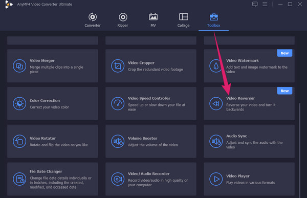Click the Video Rotator icon
The width and height of the screenshot is (307, 198).
coord(19,141)
